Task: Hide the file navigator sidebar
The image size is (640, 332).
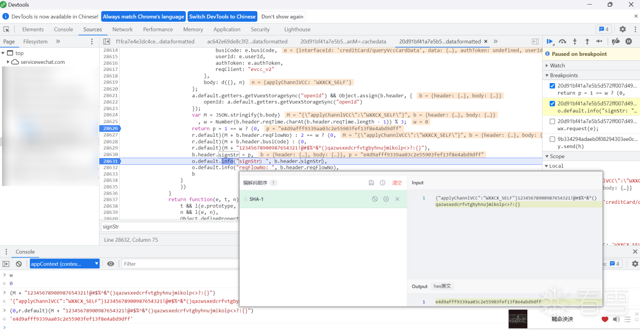Action: click(107, 42)
